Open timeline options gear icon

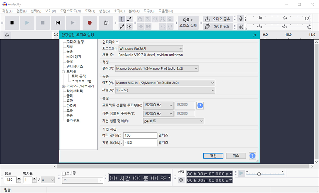coord(7,35)
